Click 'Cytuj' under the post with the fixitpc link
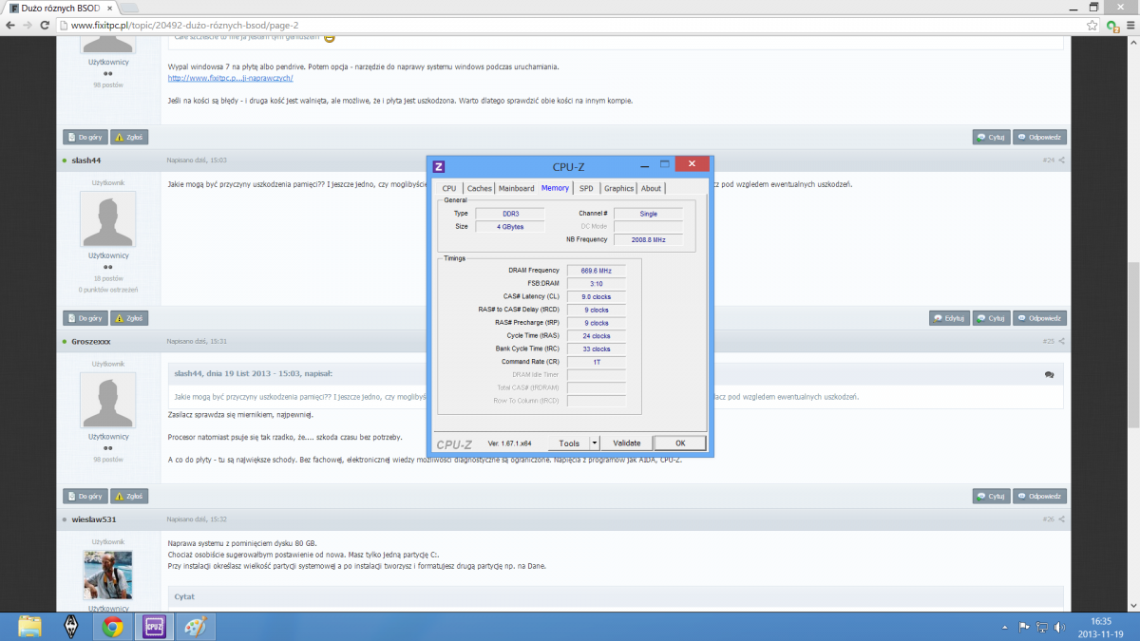 click(992, 137)
